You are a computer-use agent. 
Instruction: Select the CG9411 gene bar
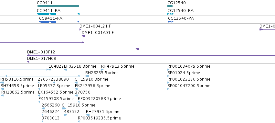click(58, 6)
